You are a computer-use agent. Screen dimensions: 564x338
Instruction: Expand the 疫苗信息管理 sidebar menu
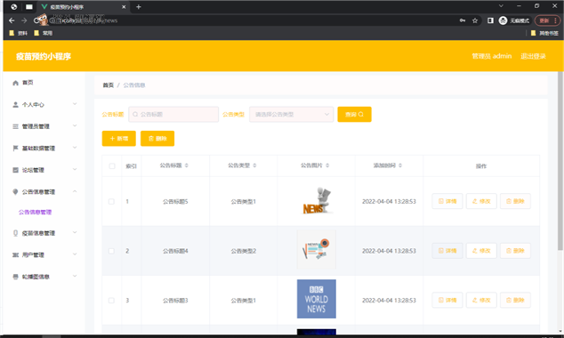coord(44,233)
